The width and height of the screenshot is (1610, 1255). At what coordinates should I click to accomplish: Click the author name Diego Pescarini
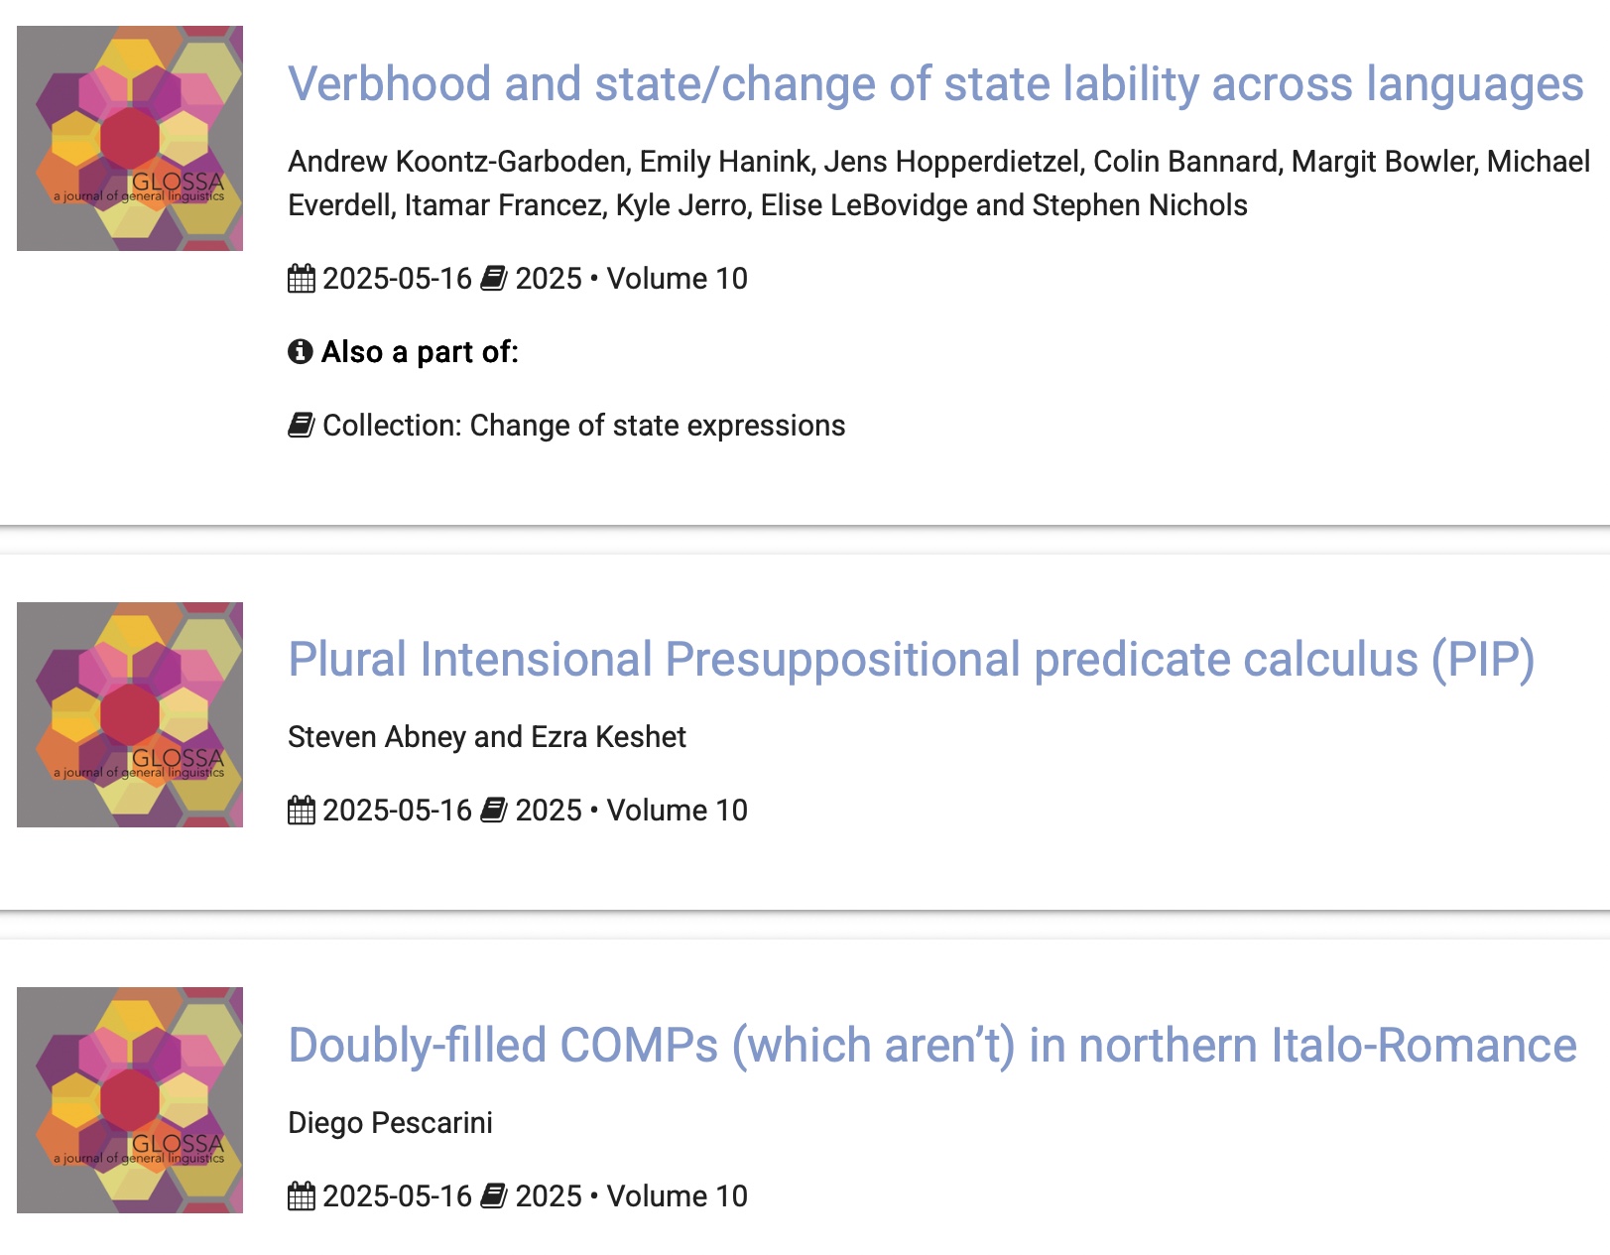(x=390, y=1123)
